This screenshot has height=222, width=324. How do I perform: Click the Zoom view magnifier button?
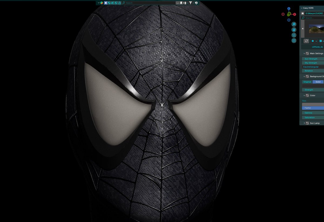click(294, 24)
